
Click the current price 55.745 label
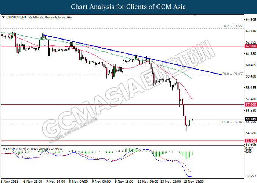coord(251,119)
